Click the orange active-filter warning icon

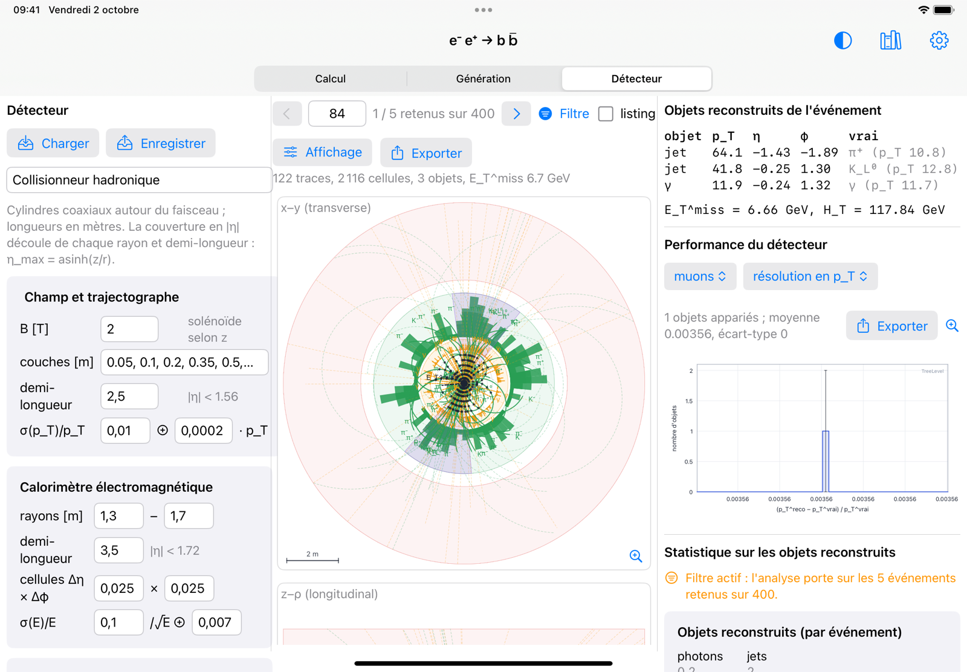click(x=671, y=578)
